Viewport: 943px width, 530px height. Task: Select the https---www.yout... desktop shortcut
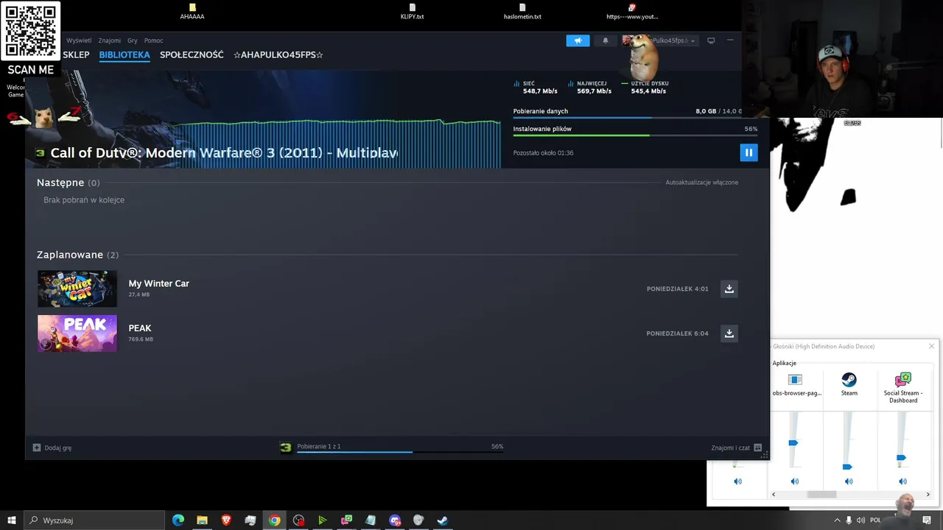(632, 11)
